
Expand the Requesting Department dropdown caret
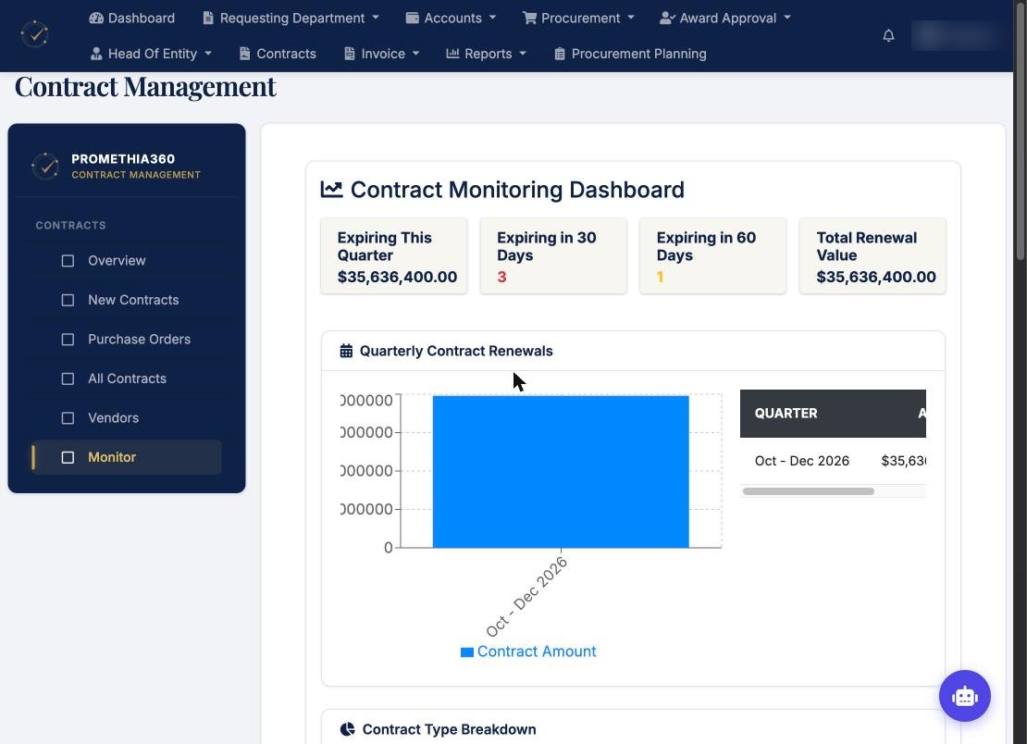tap(376, 18)
